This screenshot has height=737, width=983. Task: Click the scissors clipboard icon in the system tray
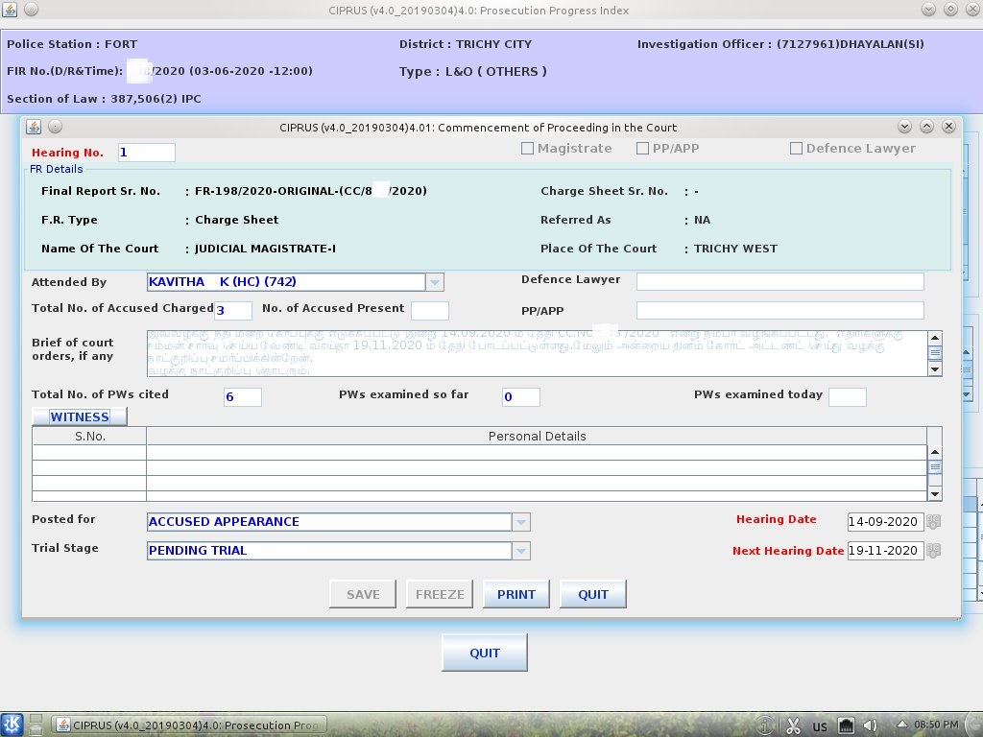[x=794, y=725]
